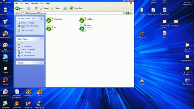Select es_2 desktop file
This screenshot has height=109, width=194.
pyautogui.click(x=165, y=35)
